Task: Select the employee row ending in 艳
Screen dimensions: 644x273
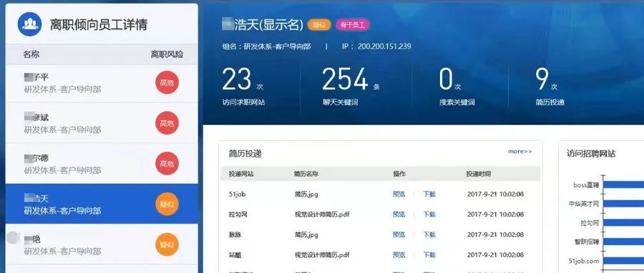Action: pos(102,244)
